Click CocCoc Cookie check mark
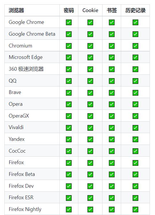Viewport: 155px width, 215px height. pos(90,151)
